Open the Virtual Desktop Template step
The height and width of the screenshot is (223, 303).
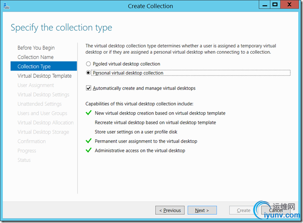[x=44, y=76]
